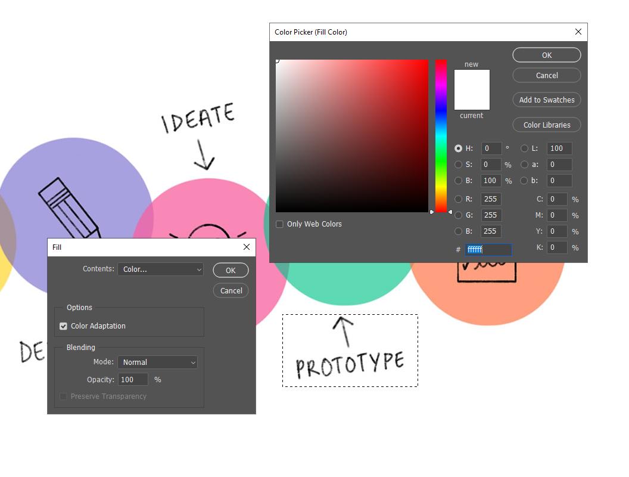This screenshot has width=629, height=477.
Task: Select the H radio button
Action: click(458, 148)
